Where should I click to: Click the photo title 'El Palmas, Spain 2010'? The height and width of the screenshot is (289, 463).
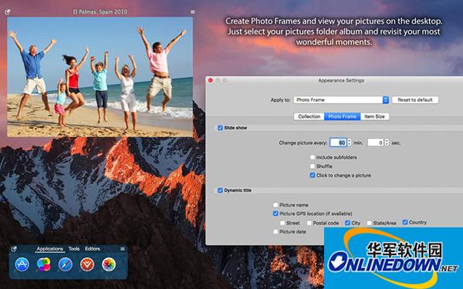point(100,12)
